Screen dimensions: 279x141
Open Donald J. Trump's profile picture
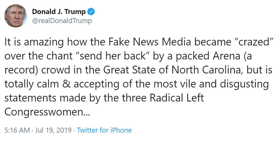pos(16,16)
